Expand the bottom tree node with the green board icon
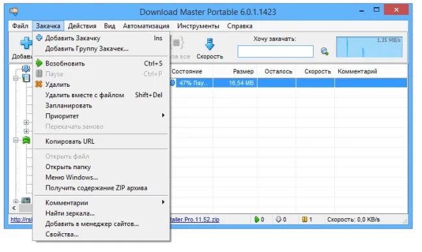422x252 pixels. tap(16, 201)
